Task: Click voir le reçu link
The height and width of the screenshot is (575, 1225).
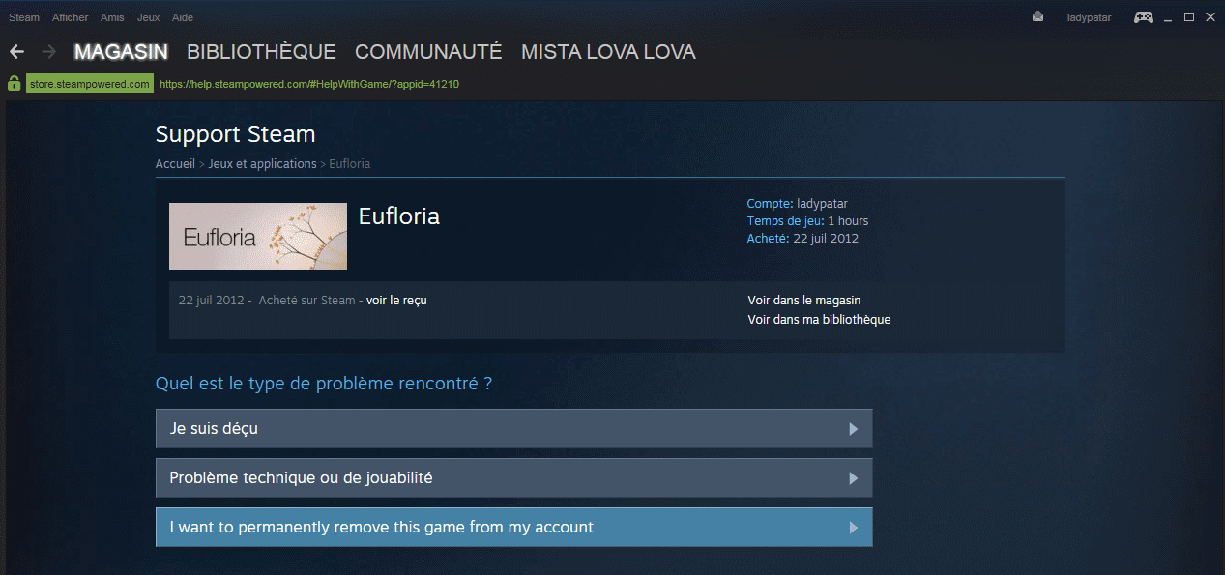Action: click(396, 301)
